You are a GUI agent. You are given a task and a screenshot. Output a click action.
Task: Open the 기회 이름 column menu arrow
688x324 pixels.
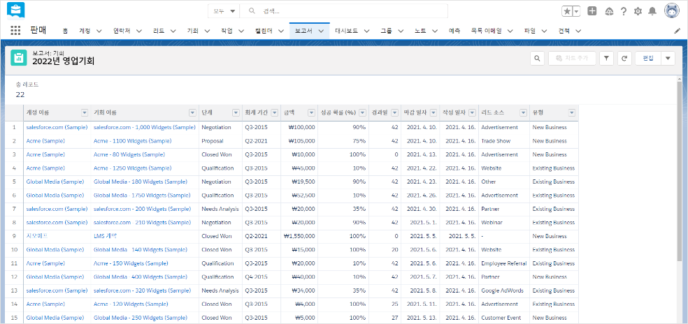click(x=192, y=113)
